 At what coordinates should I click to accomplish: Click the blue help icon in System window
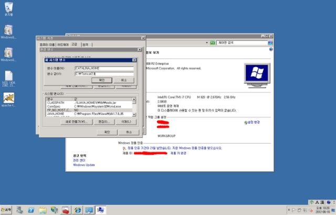271,49
